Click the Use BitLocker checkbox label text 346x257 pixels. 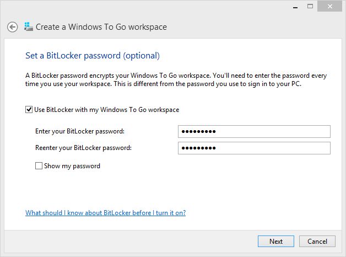tap(106, 110)
